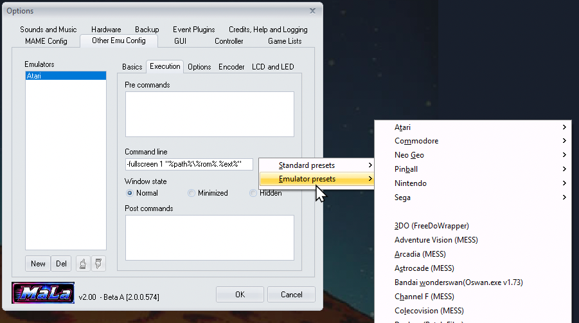Choose the Arcadia (MESS) preset
Viewport: 579px width, 323px height.
[473, 254]
